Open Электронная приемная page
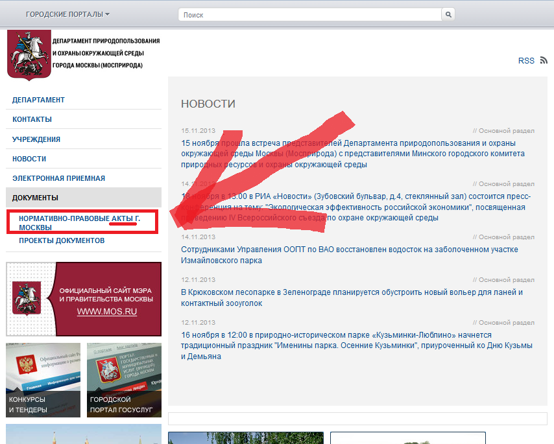Image resolution: width=554 pixels, height=444 pixels. pyautogui.click(x=58, y=178)
